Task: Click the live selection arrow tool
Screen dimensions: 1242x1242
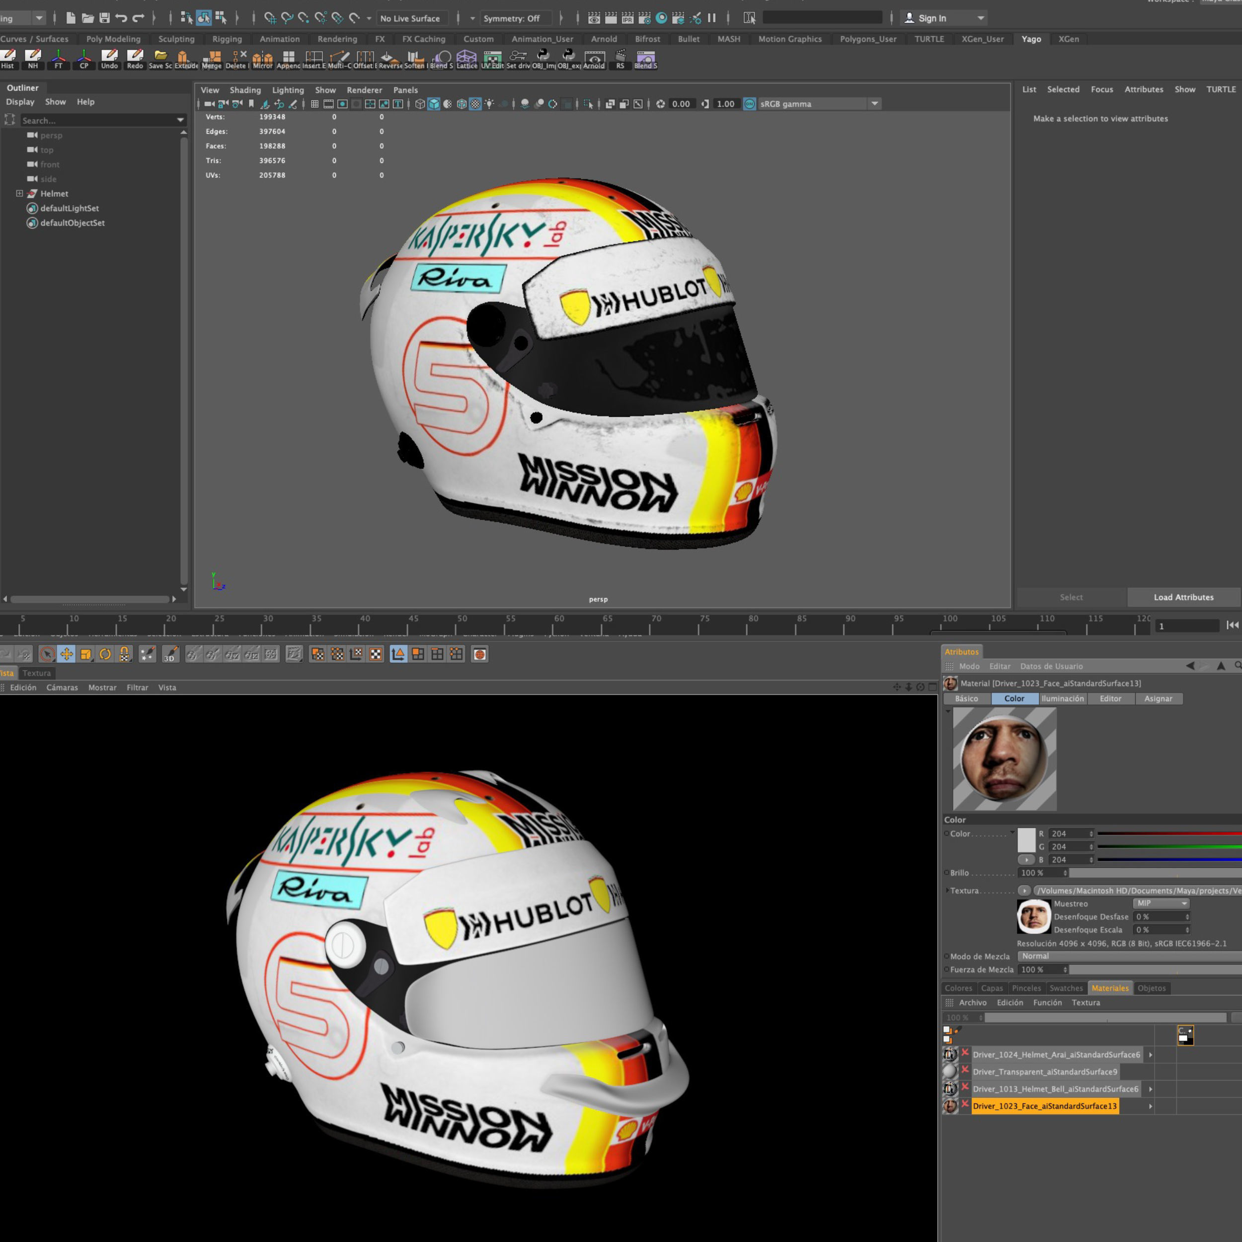Action: (x=47, y=654)
